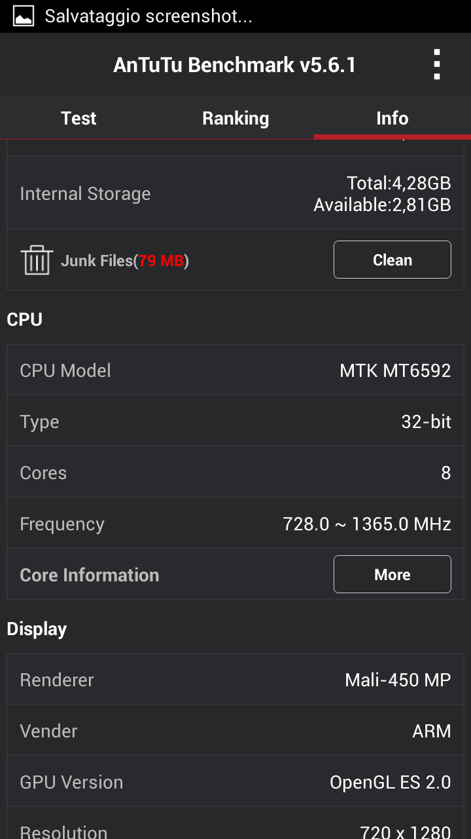Tap the Resolution 720 x 1280 row

(x=235, y=829)
